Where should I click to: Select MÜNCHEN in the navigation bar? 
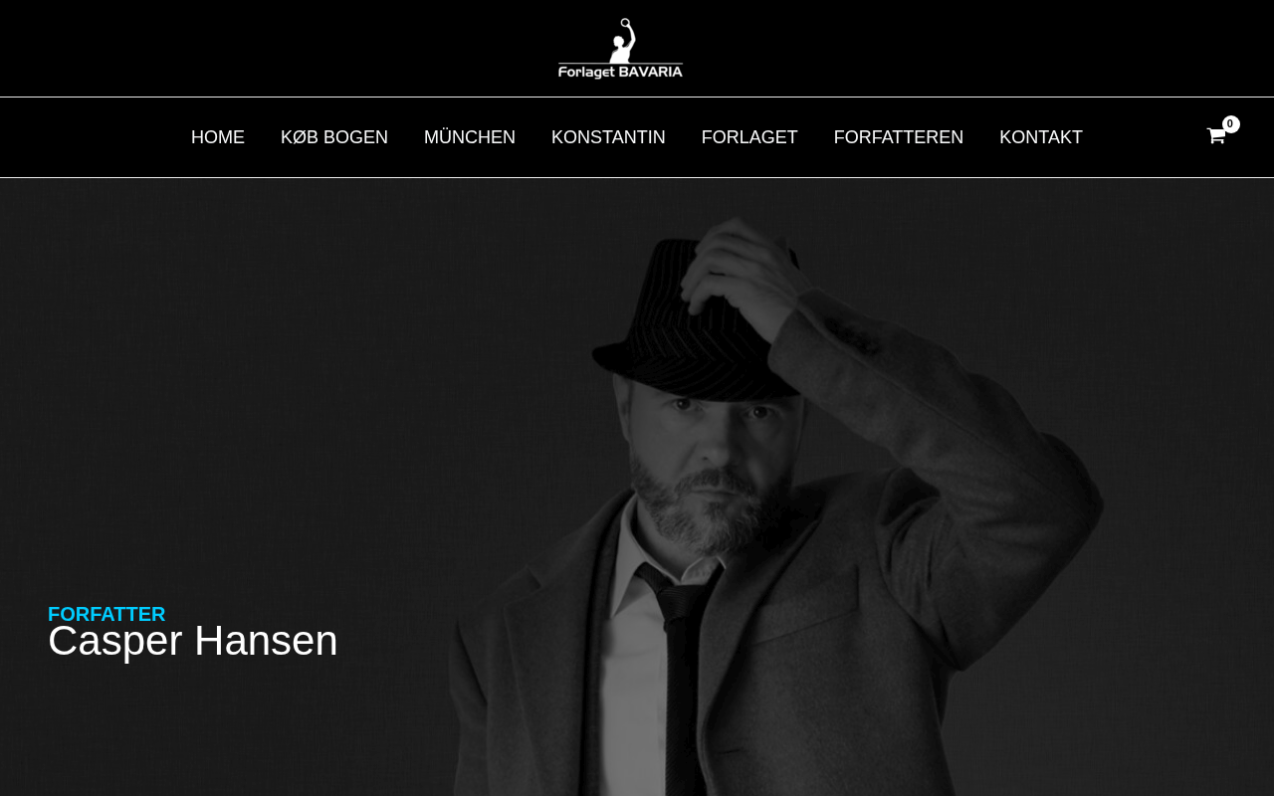point(470,137)
